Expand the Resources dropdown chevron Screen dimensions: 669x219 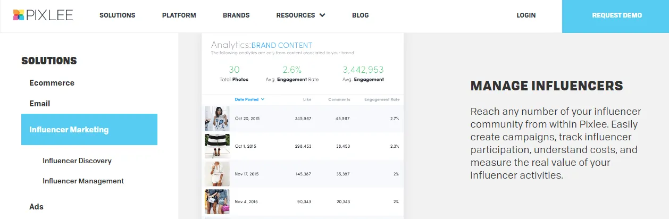pyautogui.click(x=322, y=15)
